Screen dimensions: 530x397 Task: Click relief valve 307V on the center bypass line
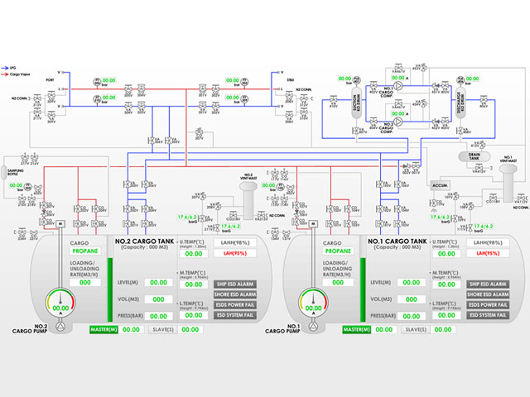(x=200, y=132)
